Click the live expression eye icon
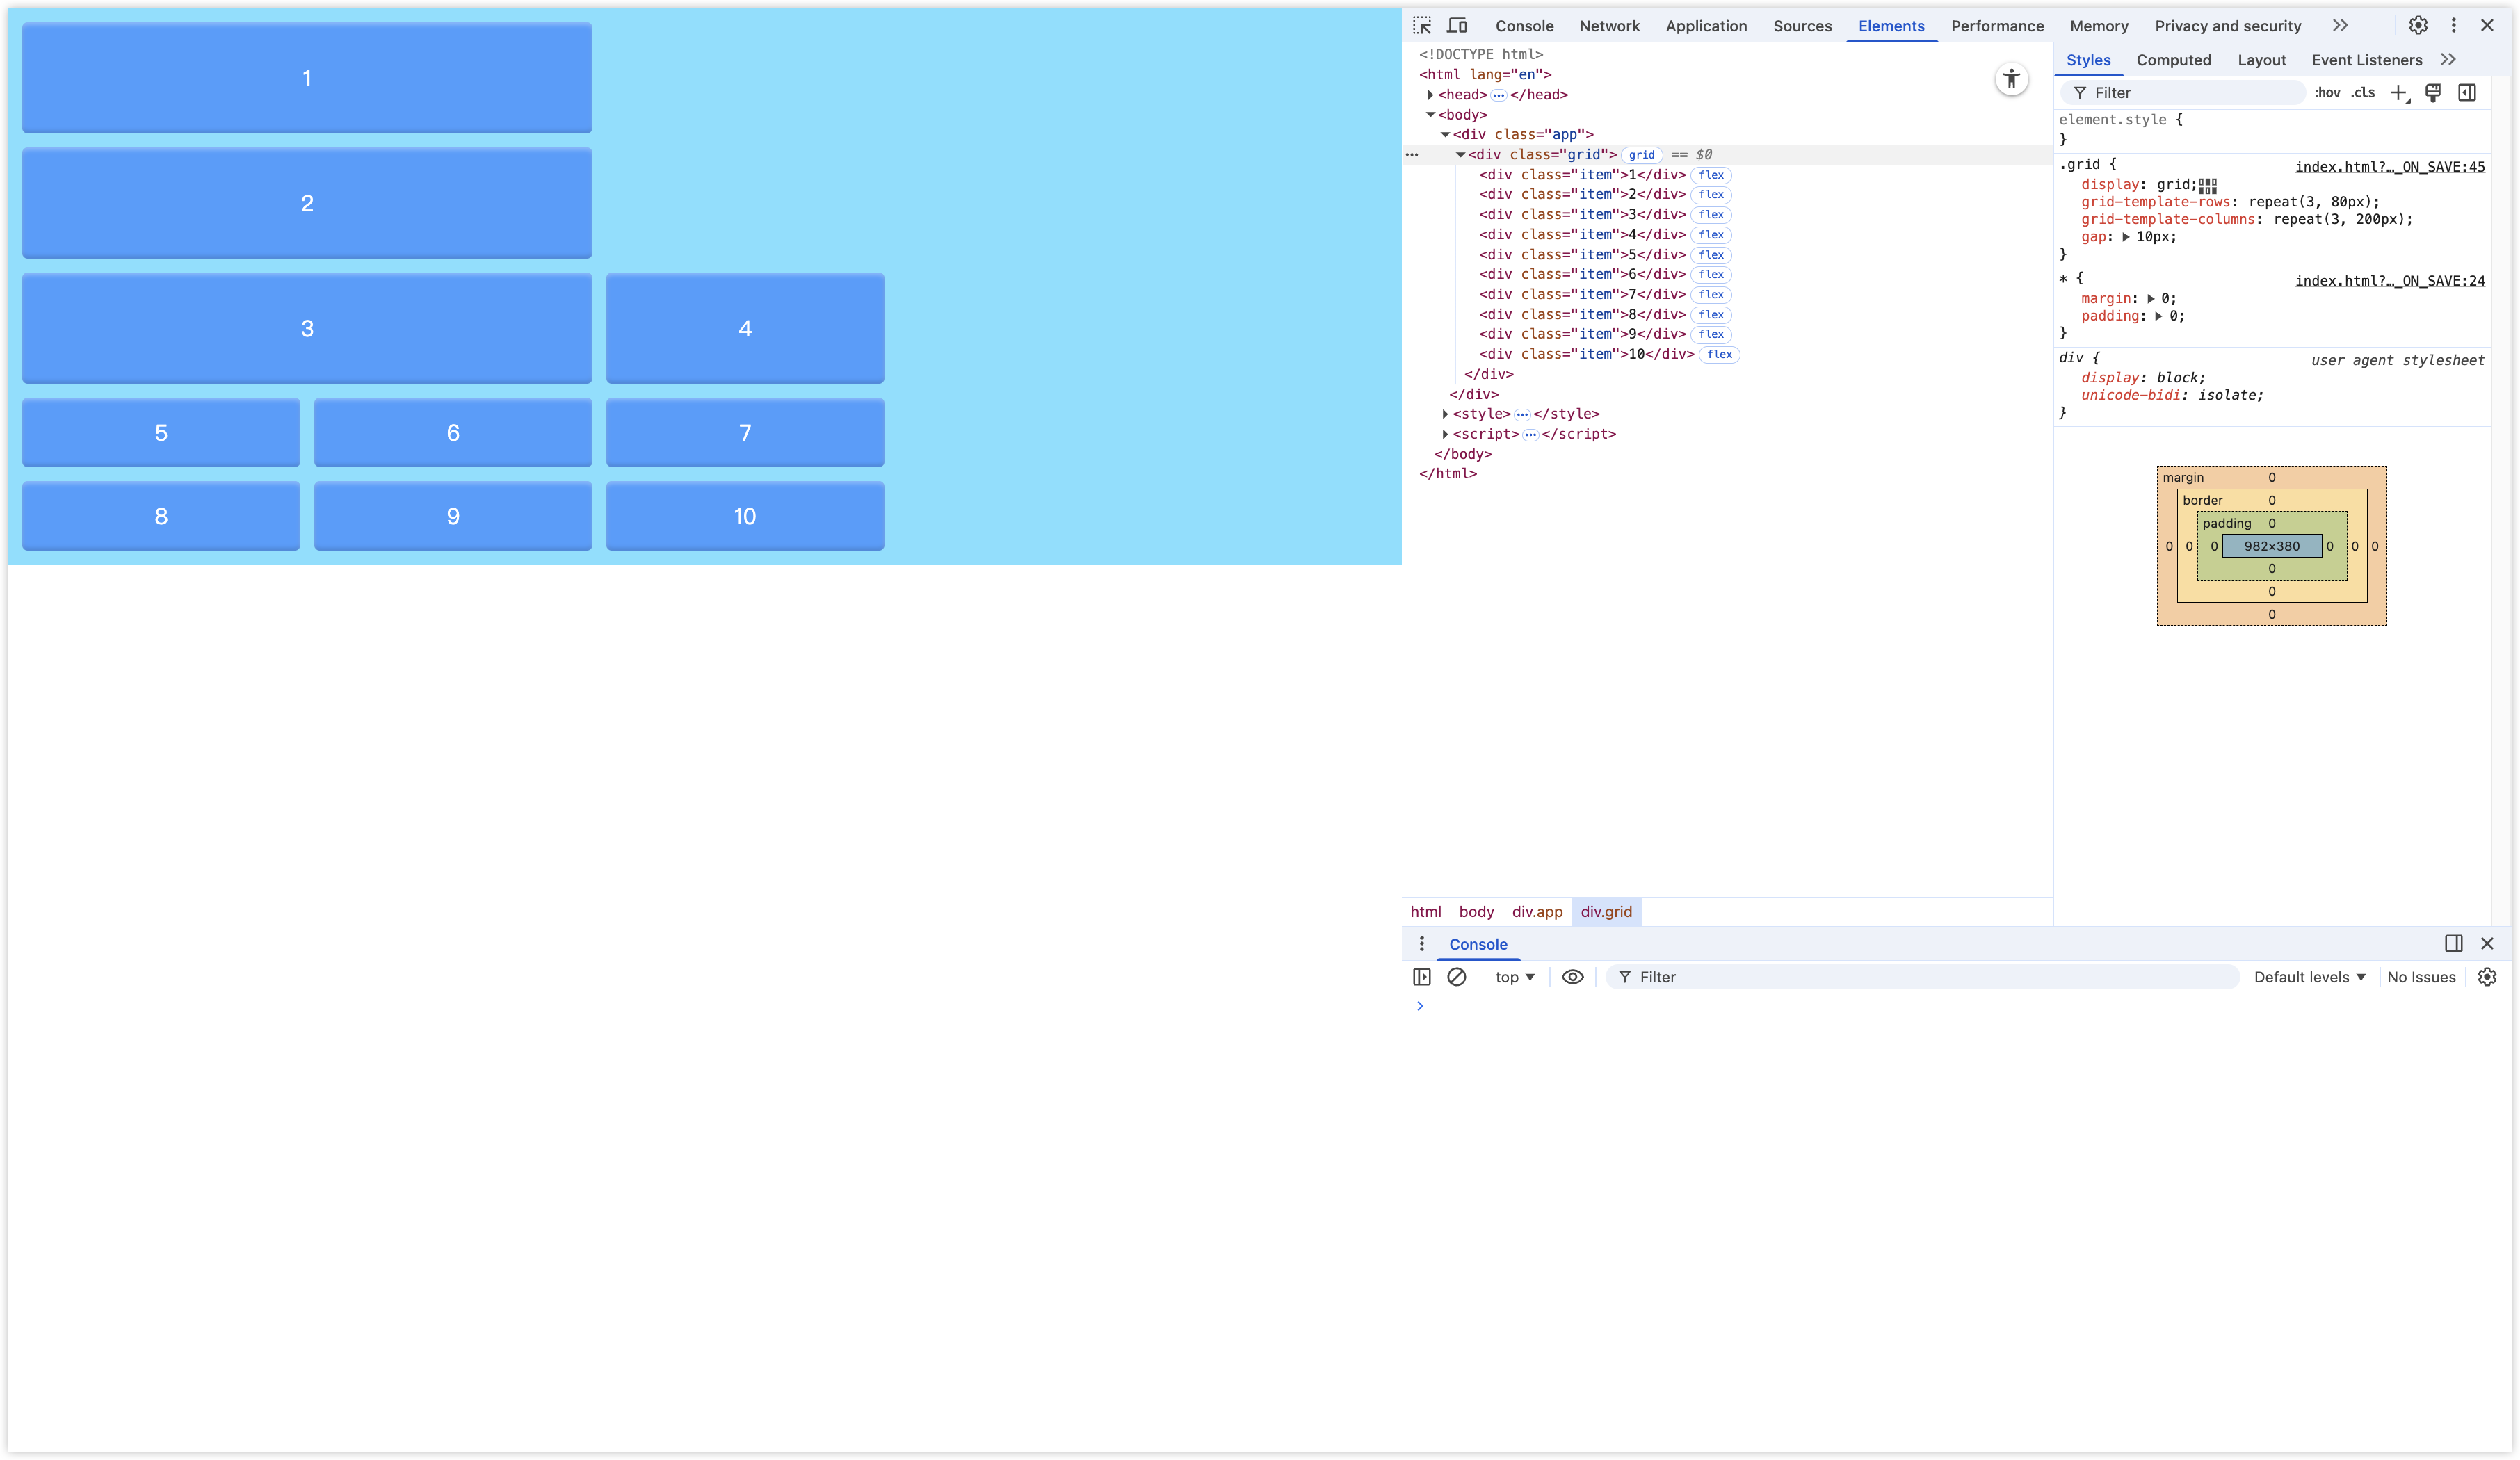Image resolution: width=2520 pixels, height=1460 pixels. tap(1572, 977)
